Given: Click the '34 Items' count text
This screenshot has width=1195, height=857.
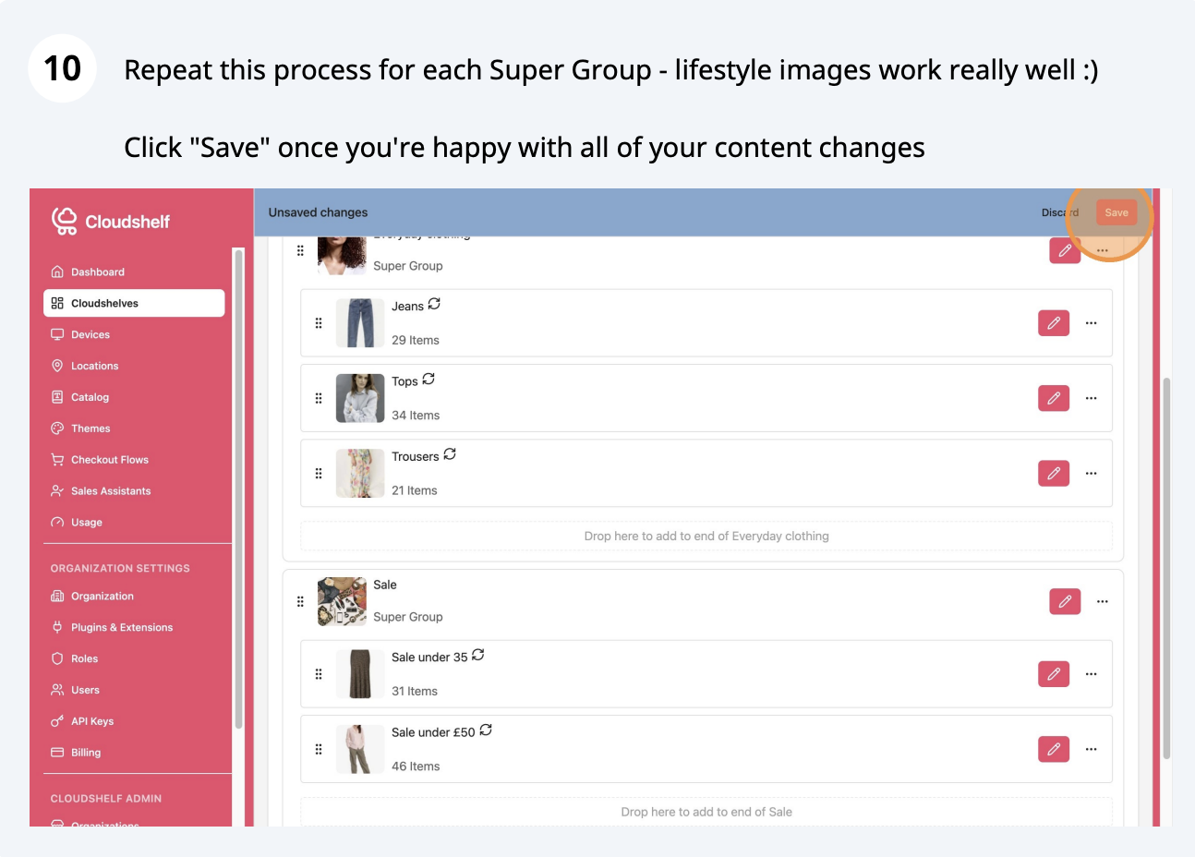Looking at the screenshot, I should pos(416,416).
